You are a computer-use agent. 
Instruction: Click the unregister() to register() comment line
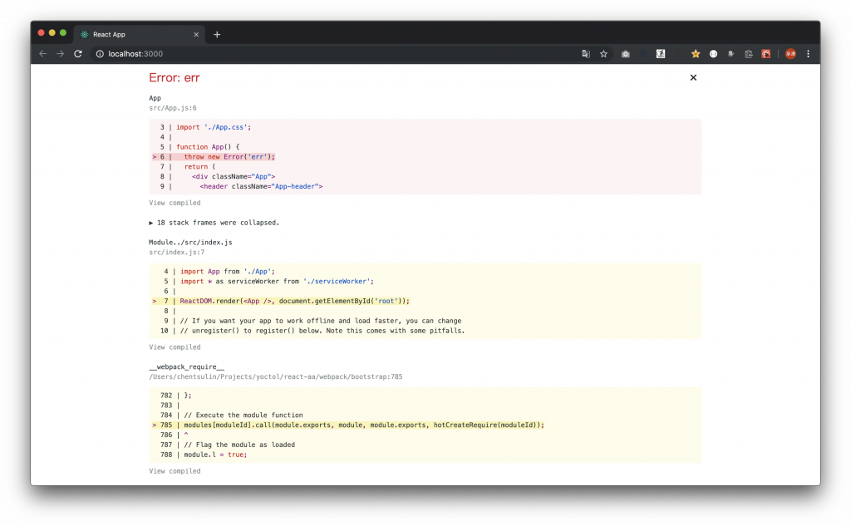click(x=322, y=331)
